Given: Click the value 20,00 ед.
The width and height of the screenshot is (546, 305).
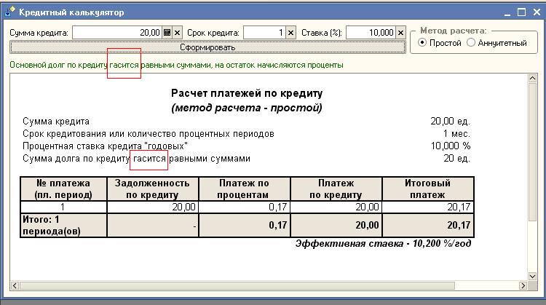Looking at the screenshot, I should [450, 122].
